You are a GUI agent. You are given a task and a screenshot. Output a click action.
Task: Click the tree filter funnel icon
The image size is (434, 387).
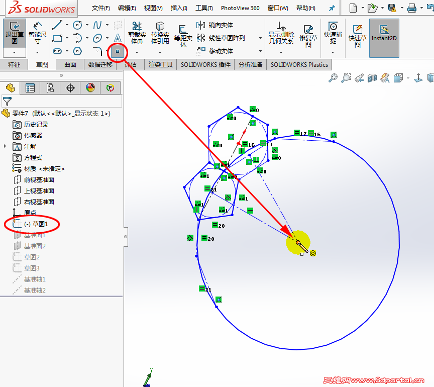[x=7, y=102]
